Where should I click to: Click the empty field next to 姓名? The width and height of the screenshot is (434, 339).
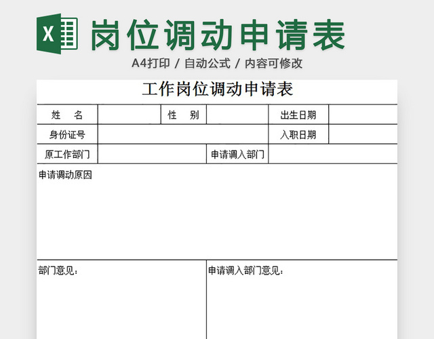click(130, 115)
